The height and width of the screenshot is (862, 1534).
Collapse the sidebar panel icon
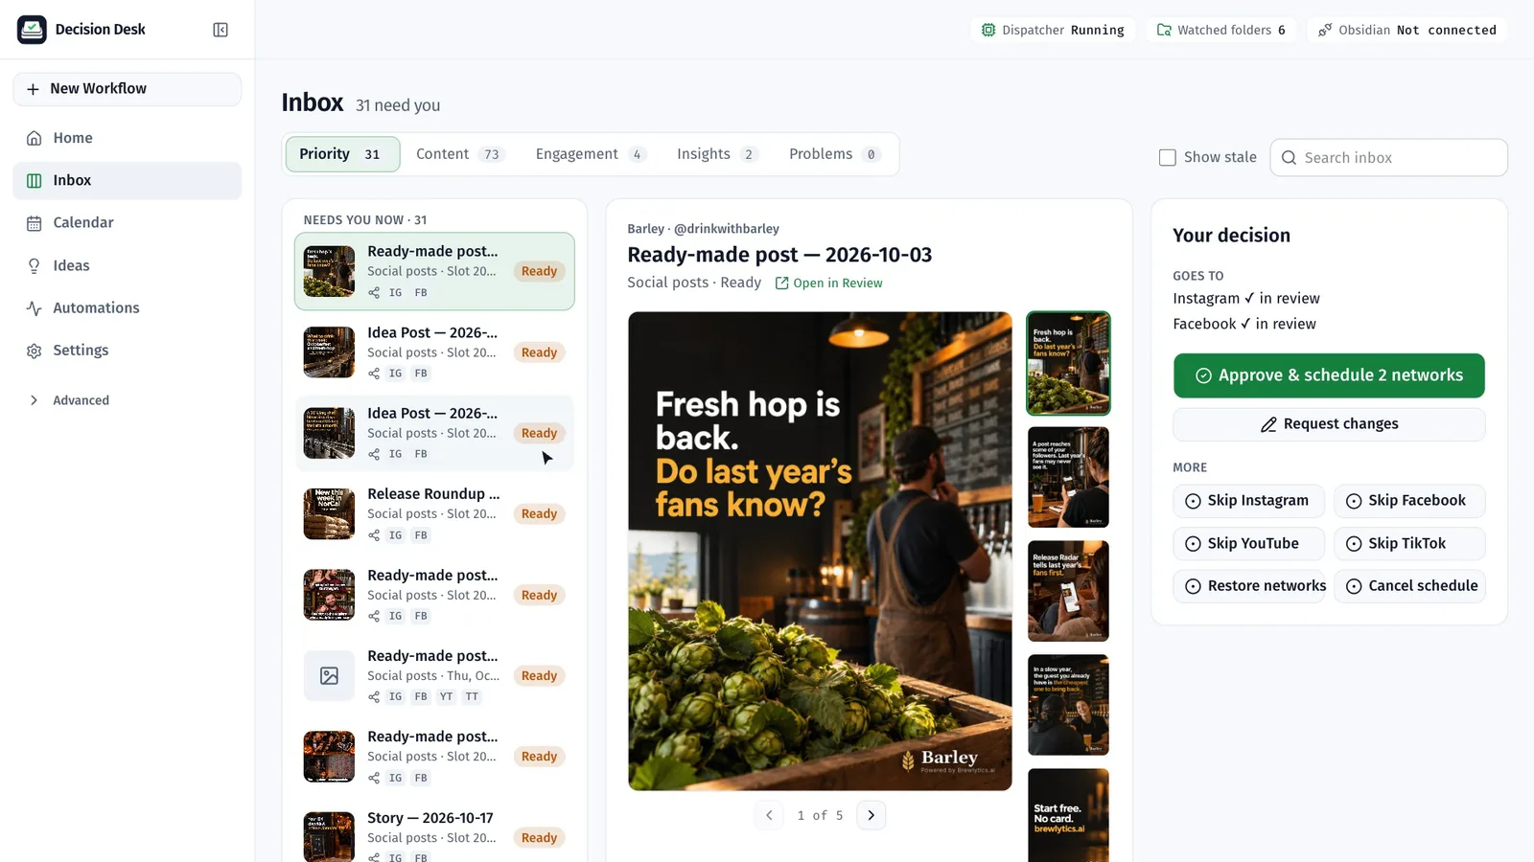[221, 30]
